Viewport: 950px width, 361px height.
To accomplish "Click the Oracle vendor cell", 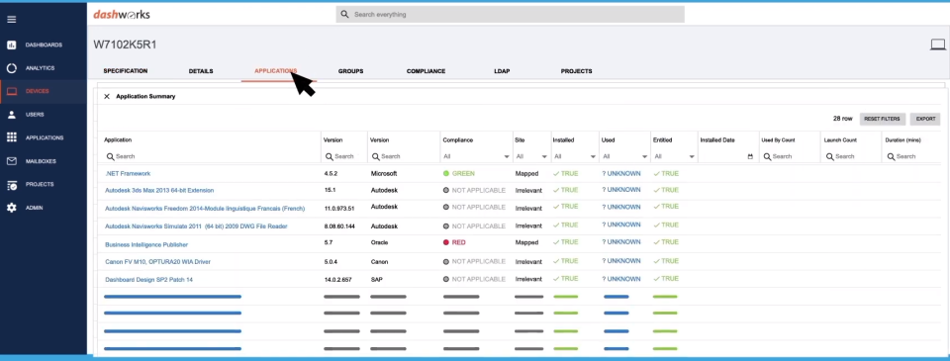I will tap(379, 242).
